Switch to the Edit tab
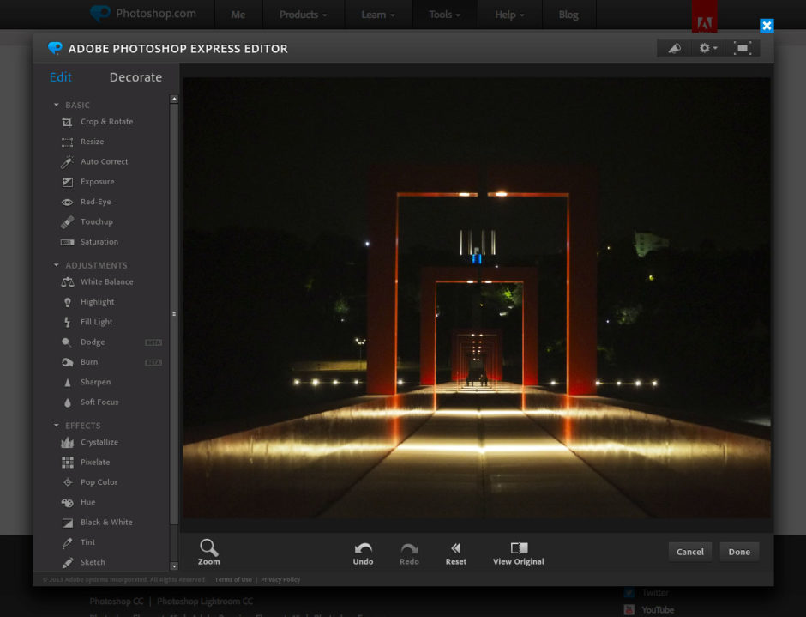 pos(60,77)
